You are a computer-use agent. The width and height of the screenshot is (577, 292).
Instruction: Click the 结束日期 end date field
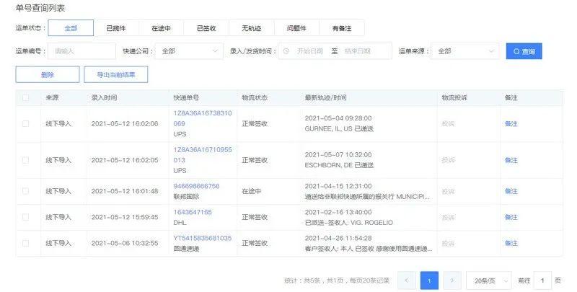(357, 51)
